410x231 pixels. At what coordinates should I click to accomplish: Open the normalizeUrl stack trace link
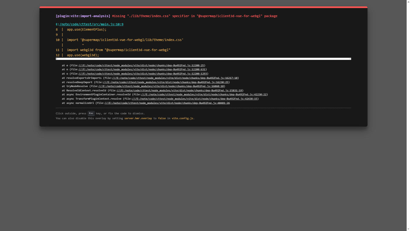click(x=167, y=103)
